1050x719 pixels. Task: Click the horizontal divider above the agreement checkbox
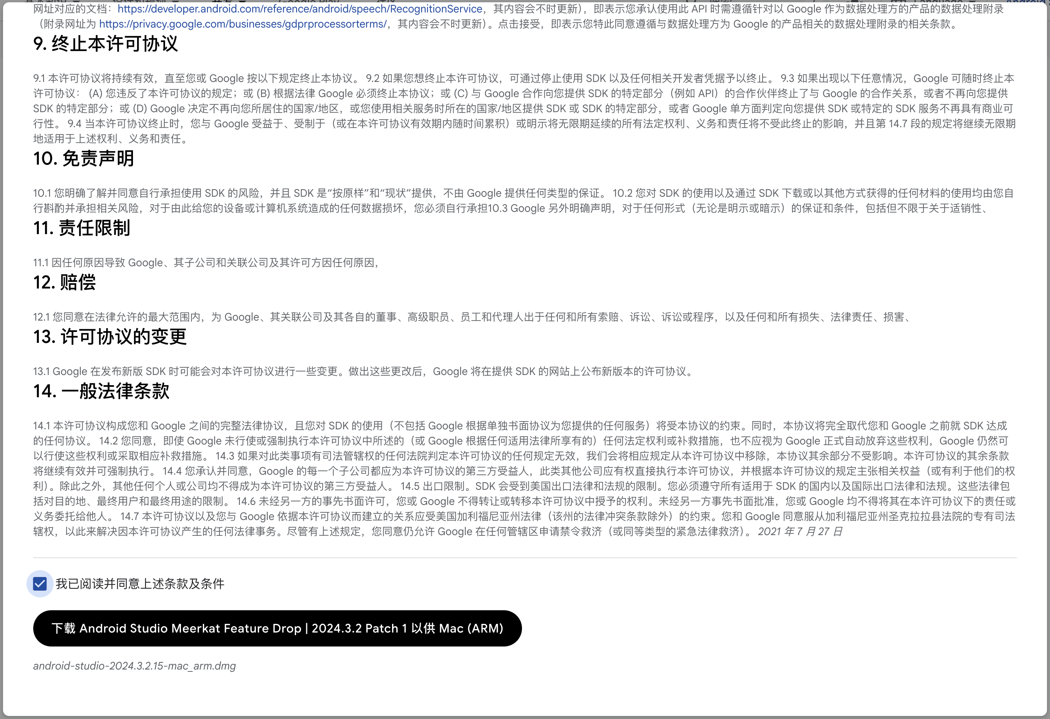tap(524, 558)
